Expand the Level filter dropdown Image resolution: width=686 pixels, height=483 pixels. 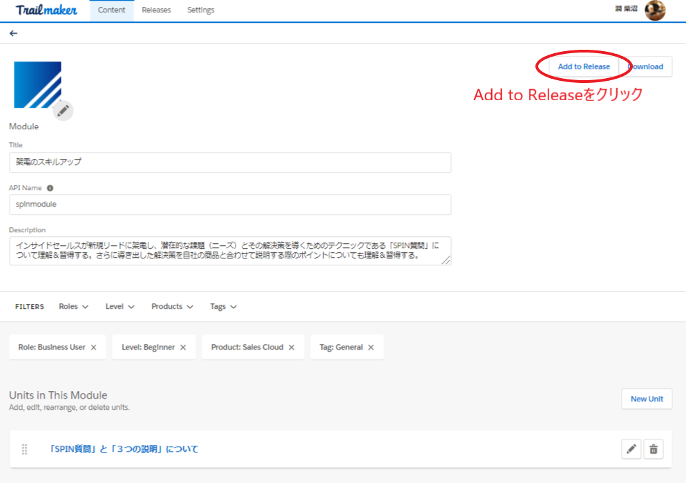coord(120,307)
